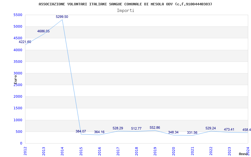Image resolution: width=251 pixels, height=157 pixels.
Task: Click the 384.07 value for 2015
Action: tap(81, 131)
